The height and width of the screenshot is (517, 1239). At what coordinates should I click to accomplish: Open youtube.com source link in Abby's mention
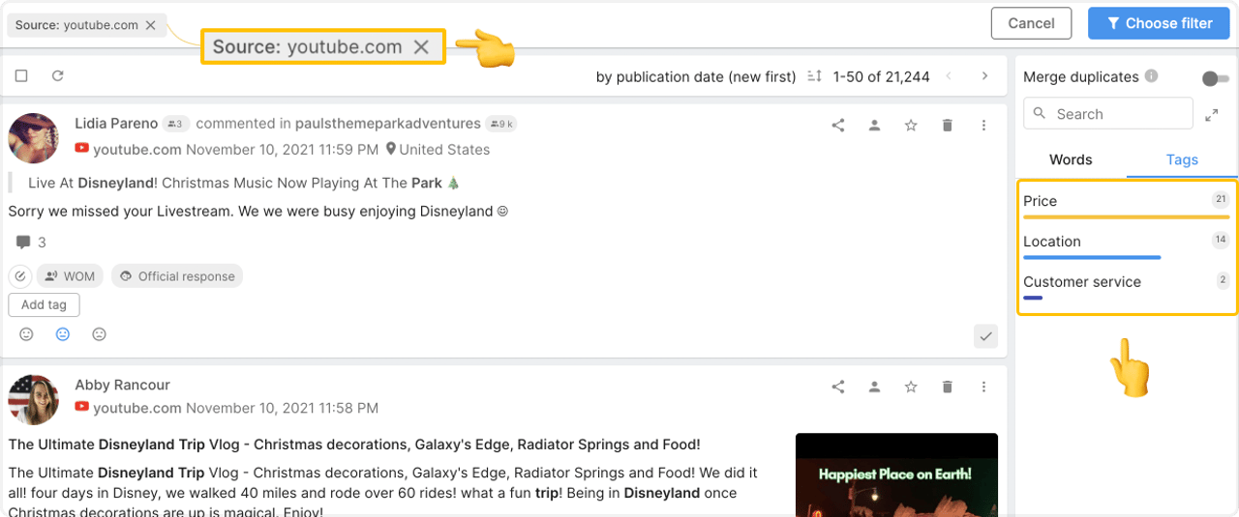click(x=136, y=409)
